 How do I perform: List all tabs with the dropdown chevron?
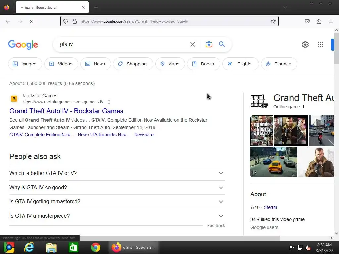(285, 7)
